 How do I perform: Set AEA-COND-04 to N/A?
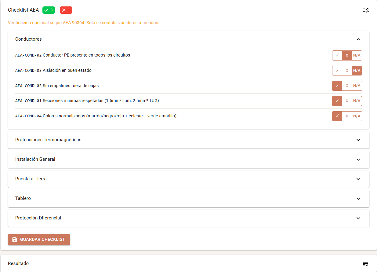(x=357, y=116)
